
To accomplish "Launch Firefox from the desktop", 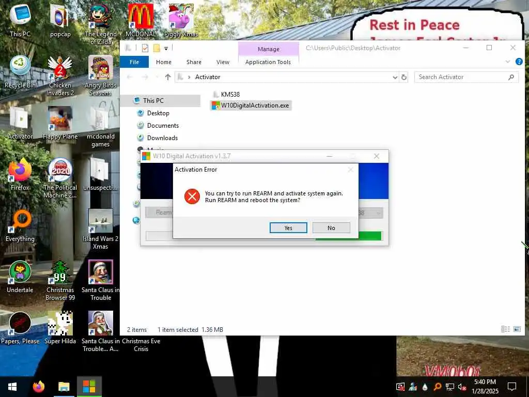I will (x=20, y=174).
